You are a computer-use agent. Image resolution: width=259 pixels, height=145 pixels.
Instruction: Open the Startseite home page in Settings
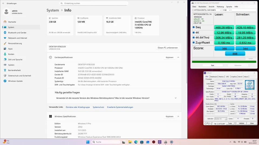click(x=21, y=22)
